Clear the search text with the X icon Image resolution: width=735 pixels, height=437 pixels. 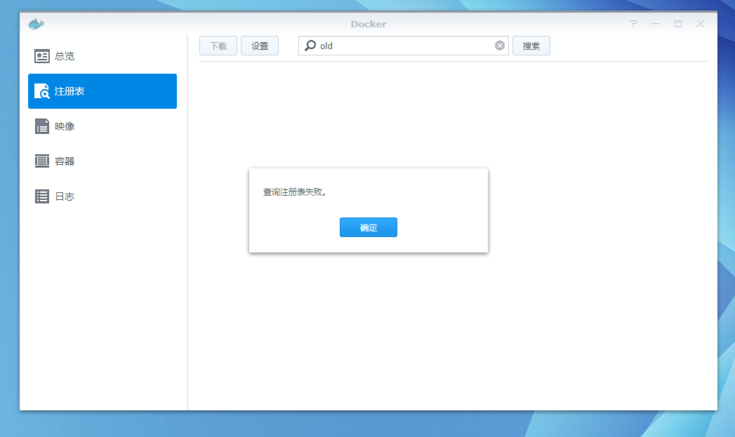point(500,46)
